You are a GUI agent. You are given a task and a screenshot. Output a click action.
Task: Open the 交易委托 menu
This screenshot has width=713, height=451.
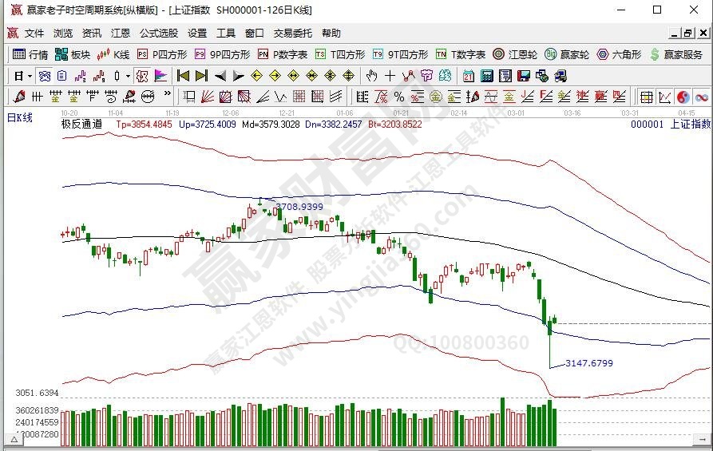tap(291, 34)
